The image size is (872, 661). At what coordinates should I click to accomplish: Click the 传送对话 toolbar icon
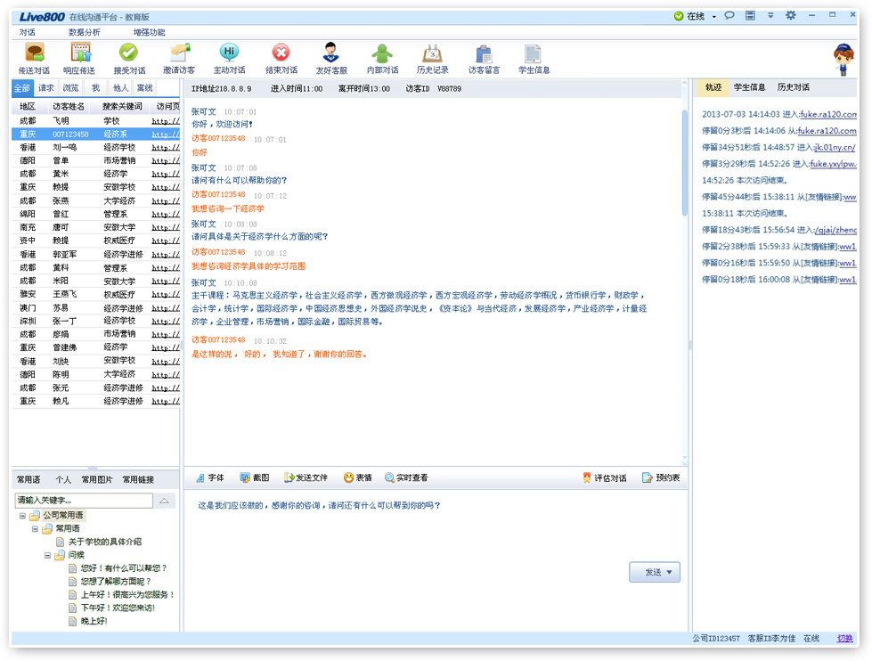tap(34, 53)
